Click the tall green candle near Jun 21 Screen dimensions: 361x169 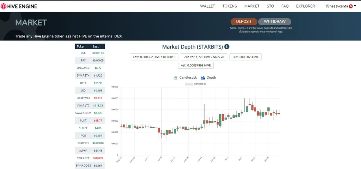[204, 122]
